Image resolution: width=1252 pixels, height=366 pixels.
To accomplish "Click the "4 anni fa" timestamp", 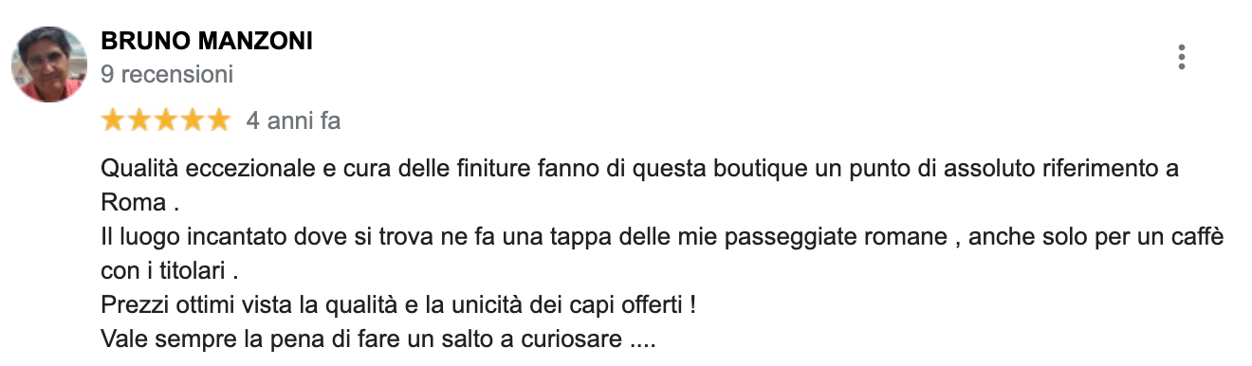I will click(292, 121).
